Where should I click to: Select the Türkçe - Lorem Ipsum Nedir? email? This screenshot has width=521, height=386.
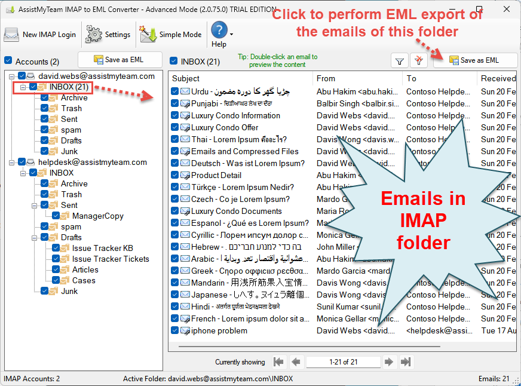pyautogui.click(x=243, y=188)
